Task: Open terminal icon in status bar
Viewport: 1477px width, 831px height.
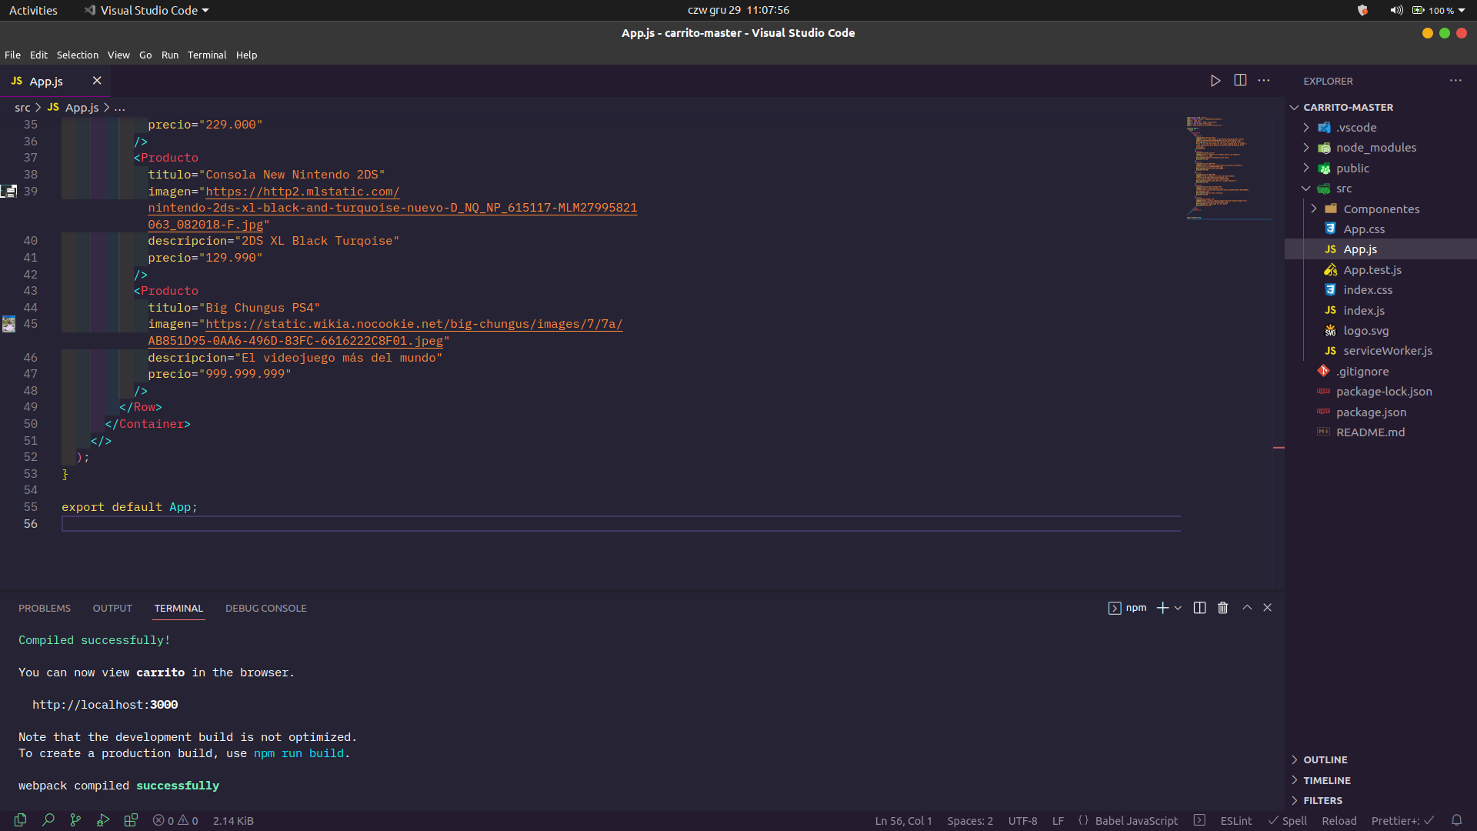Action: (1199, 820)
